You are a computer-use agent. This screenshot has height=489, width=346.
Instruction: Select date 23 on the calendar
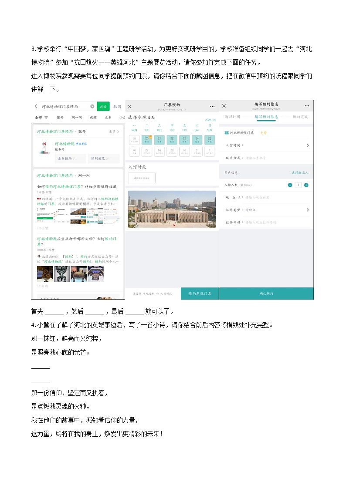[184, 140]
